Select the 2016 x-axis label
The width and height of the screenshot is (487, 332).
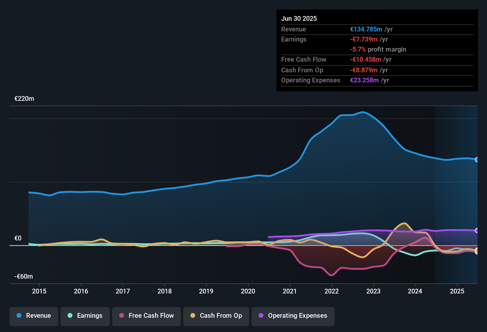[x=81, y=291]
